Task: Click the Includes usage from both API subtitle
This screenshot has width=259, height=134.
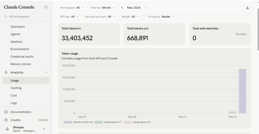Action: (x=90, y=58)
